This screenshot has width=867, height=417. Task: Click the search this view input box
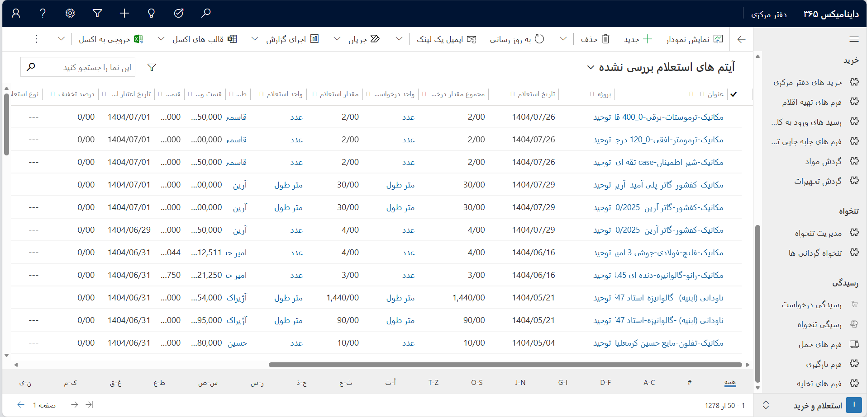tap(86, 67)
